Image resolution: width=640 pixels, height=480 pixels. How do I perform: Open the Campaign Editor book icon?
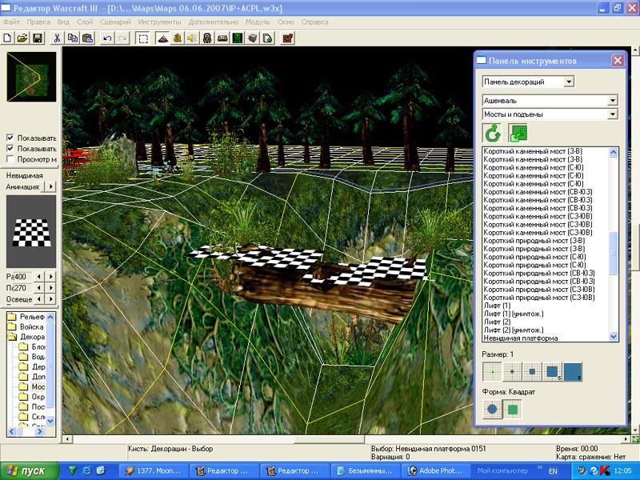point(222,38)
